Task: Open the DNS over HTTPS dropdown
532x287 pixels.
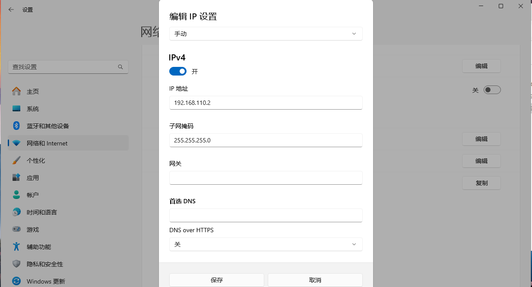Action: [x=266, y=244]
